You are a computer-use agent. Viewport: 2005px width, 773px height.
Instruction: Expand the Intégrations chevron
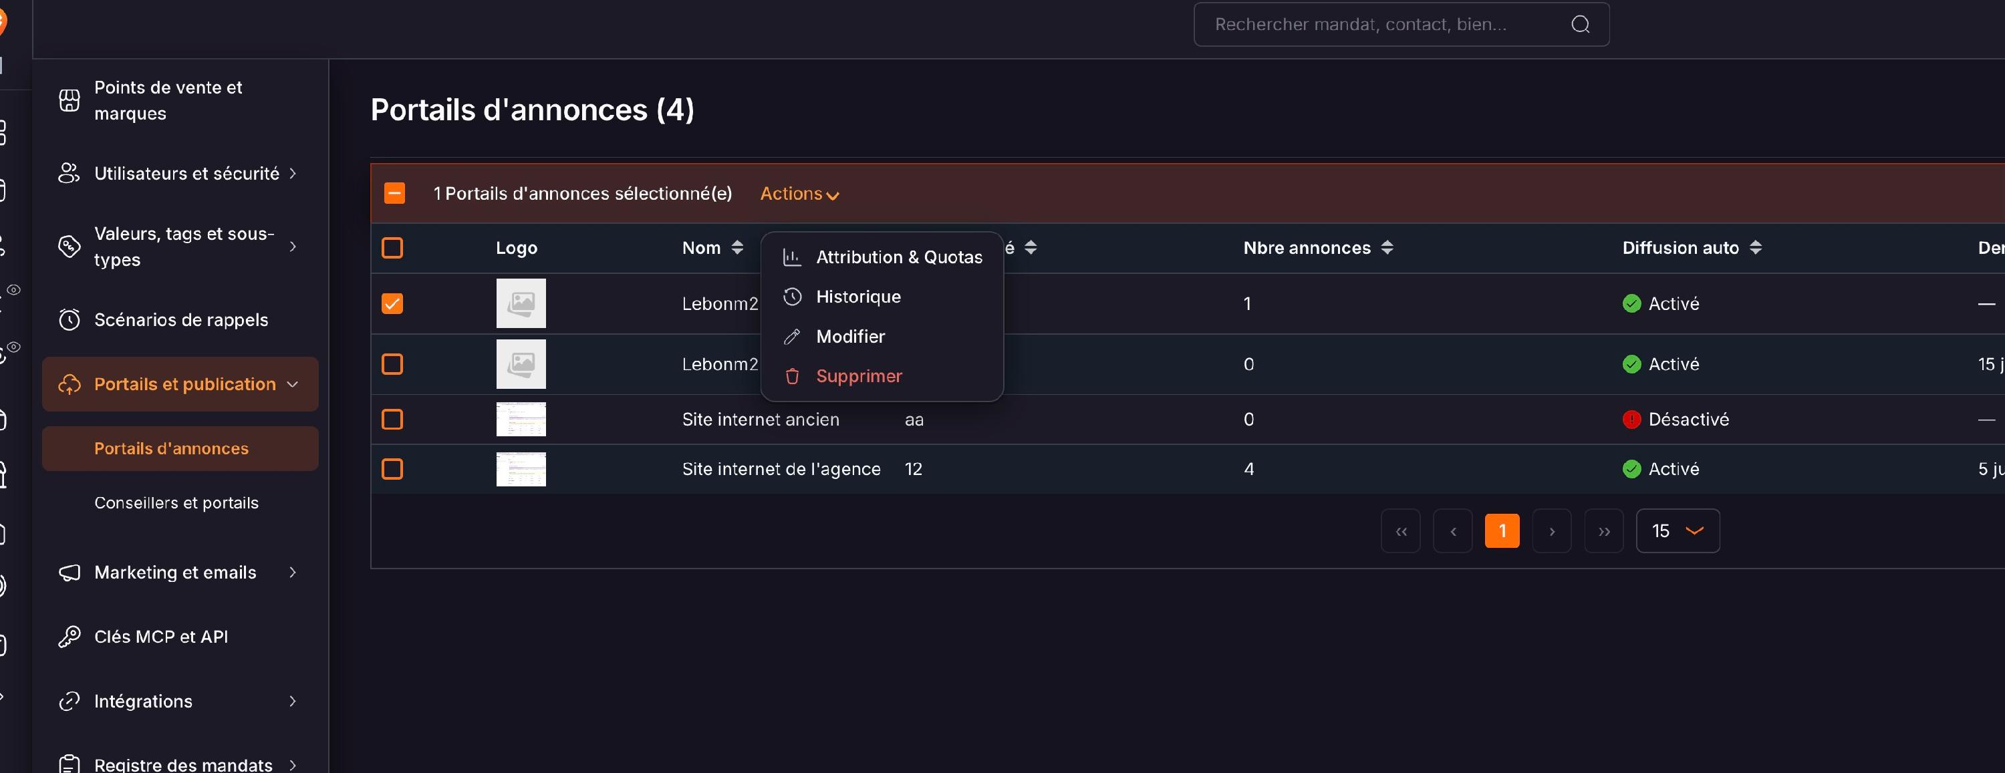click(x=293, y=702)
